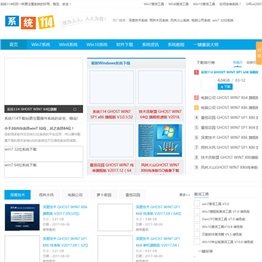The height and width of the screenshot is (262, 262).
Task: Click the 系统114 site logo
Action: [30, 22]
